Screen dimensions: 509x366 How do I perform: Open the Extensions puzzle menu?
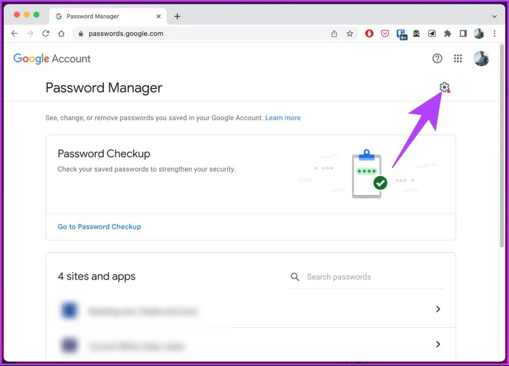point(448,34)
